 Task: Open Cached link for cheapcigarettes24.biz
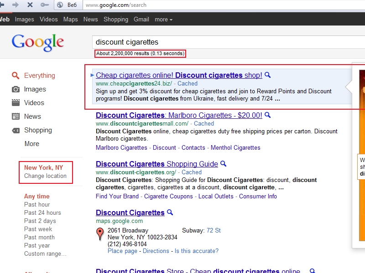coord(188,83)
